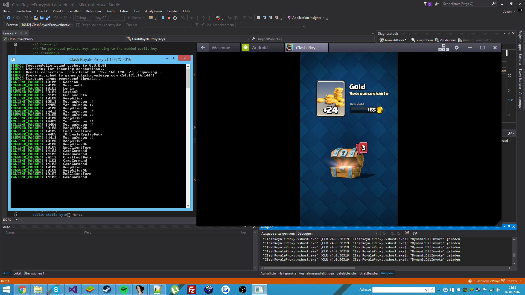Clear all output in Ausgabe panel
525x295 pixels.
[407, 233]
